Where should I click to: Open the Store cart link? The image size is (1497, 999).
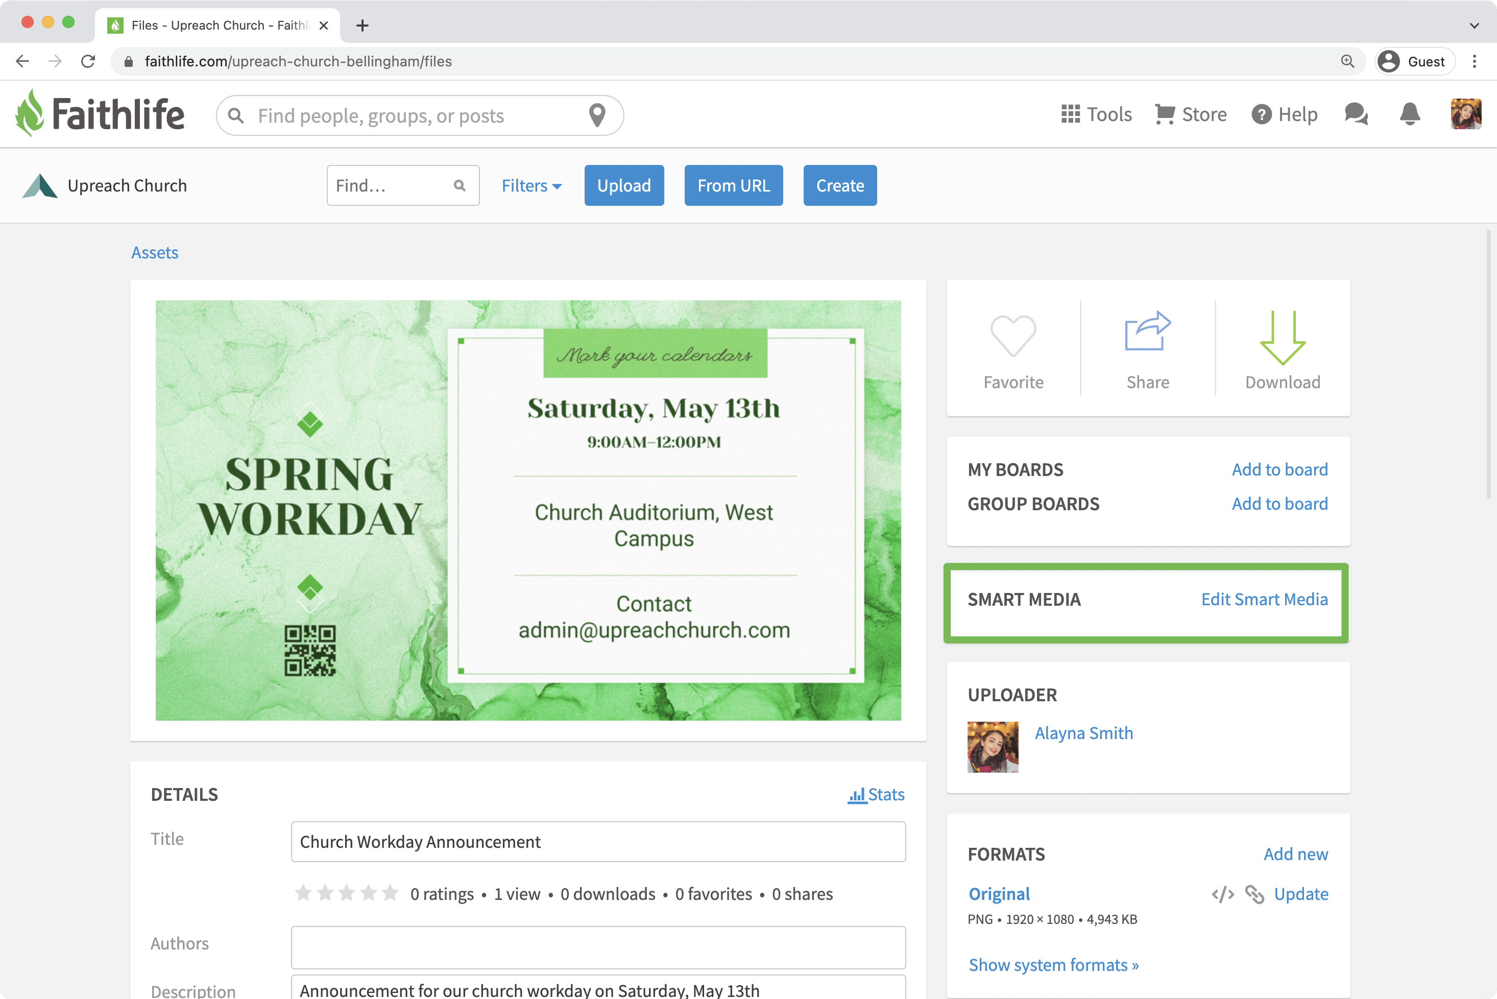(x=1191, y=115)
